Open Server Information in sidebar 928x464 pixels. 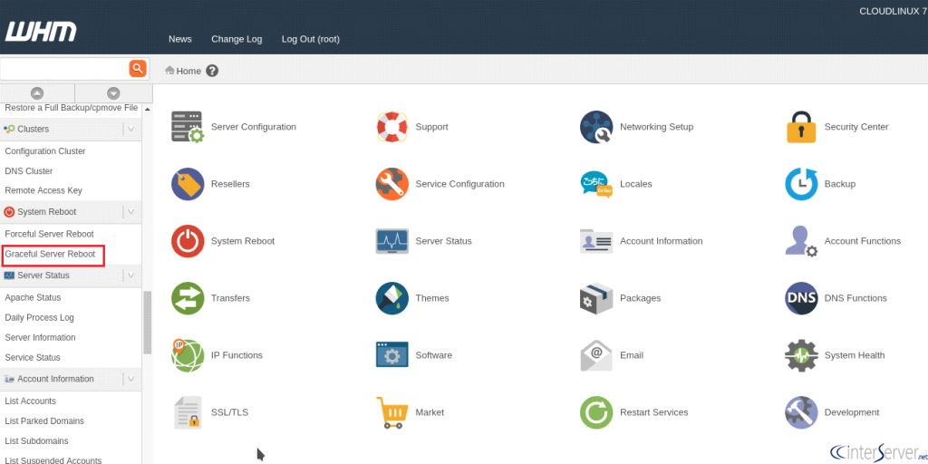[40, 337]
